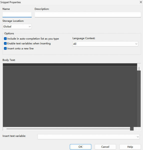This screenshot has width=143, height=150.
Task: Open the Language Context dropdown
Action: coord(105,44)
